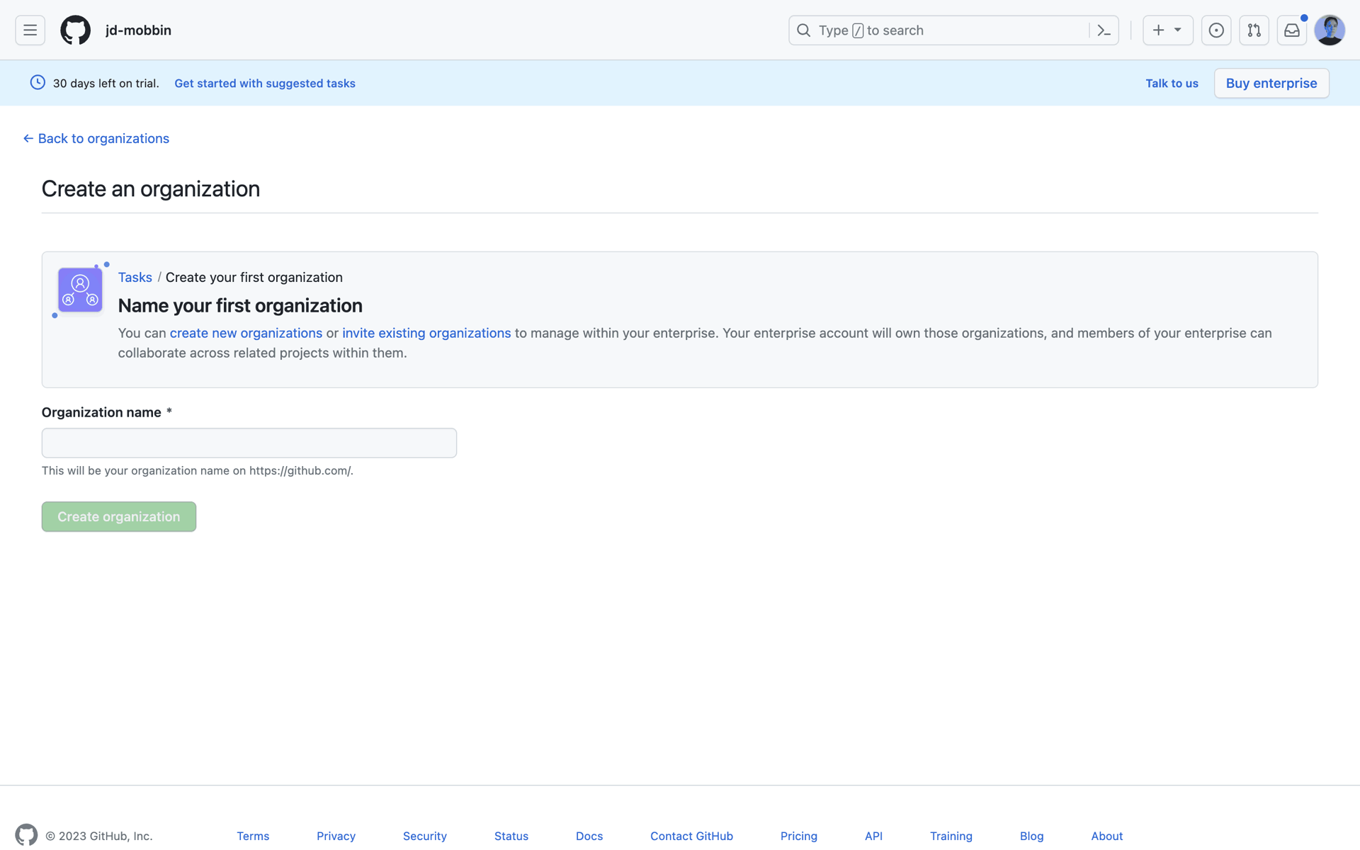
Task: Open the Tasks breadcrumb link
Action: 135,277
